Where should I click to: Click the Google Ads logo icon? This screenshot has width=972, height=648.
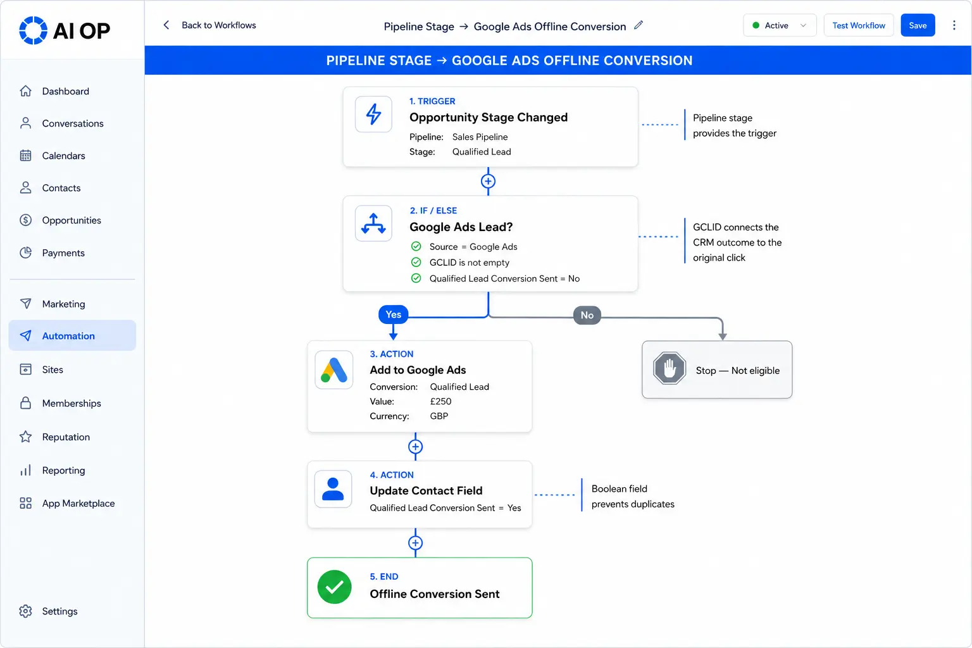point(334,370)
